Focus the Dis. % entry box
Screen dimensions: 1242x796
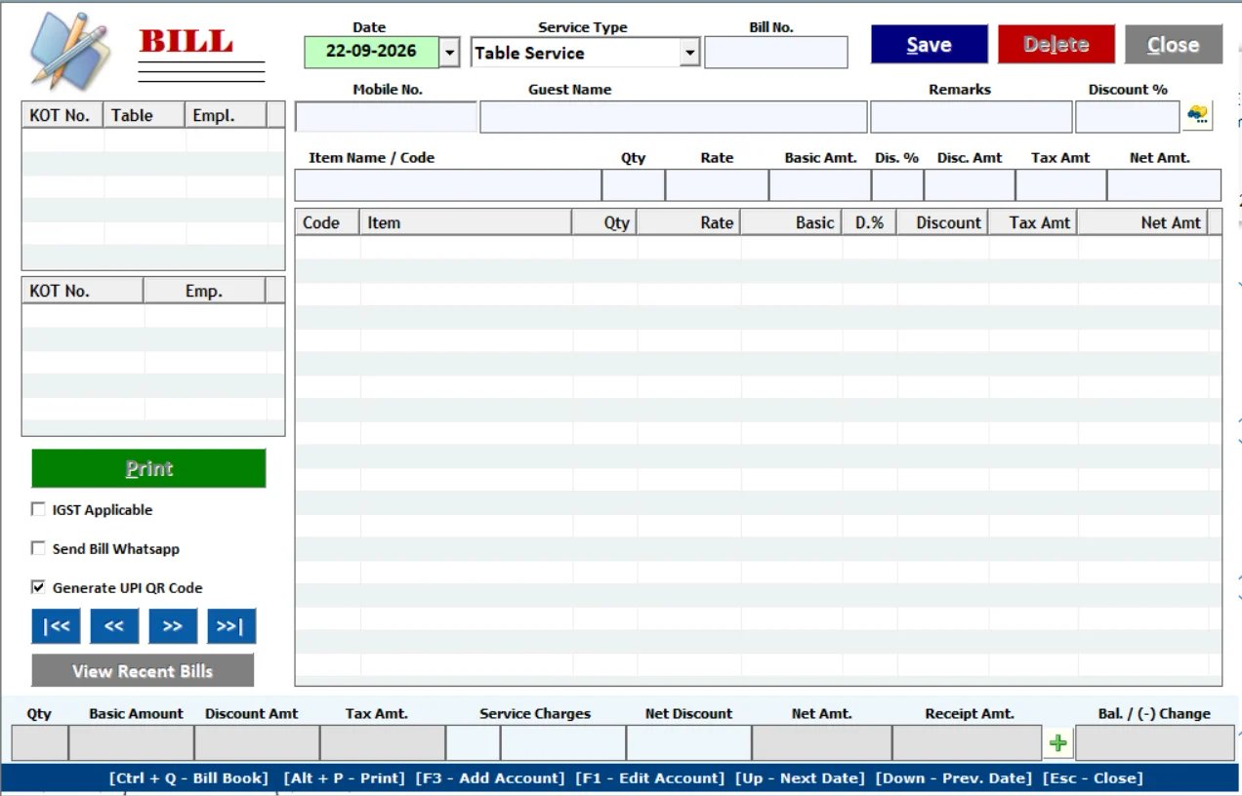pos(897,185)
